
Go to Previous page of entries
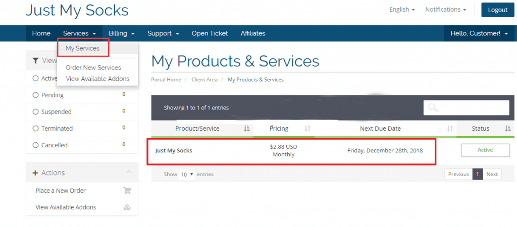click(458, 175)
